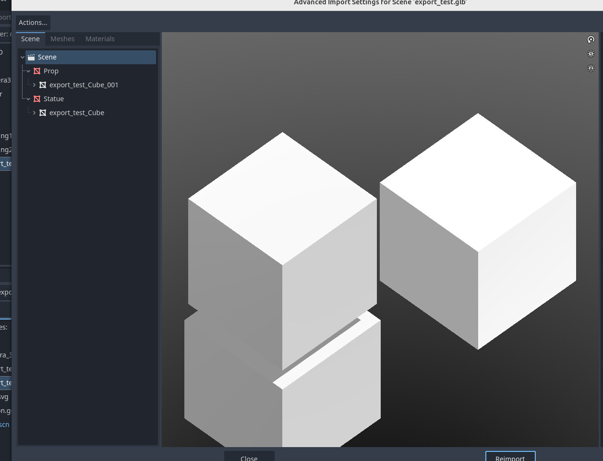Click the rotate light icon in preview
Image resolution: width=603 pixels, height=461 pixels.
(x=591, y=39)
